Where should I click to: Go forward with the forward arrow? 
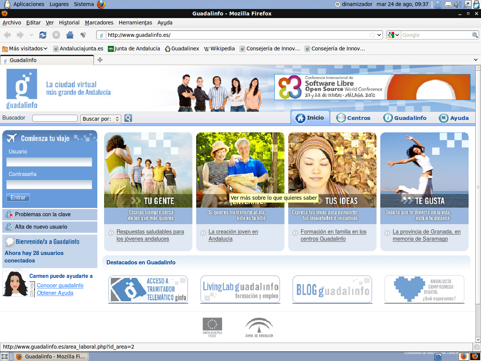[20, 35]
